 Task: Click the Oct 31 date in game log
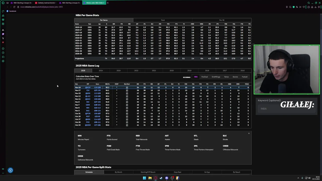[x=78, y=114]
